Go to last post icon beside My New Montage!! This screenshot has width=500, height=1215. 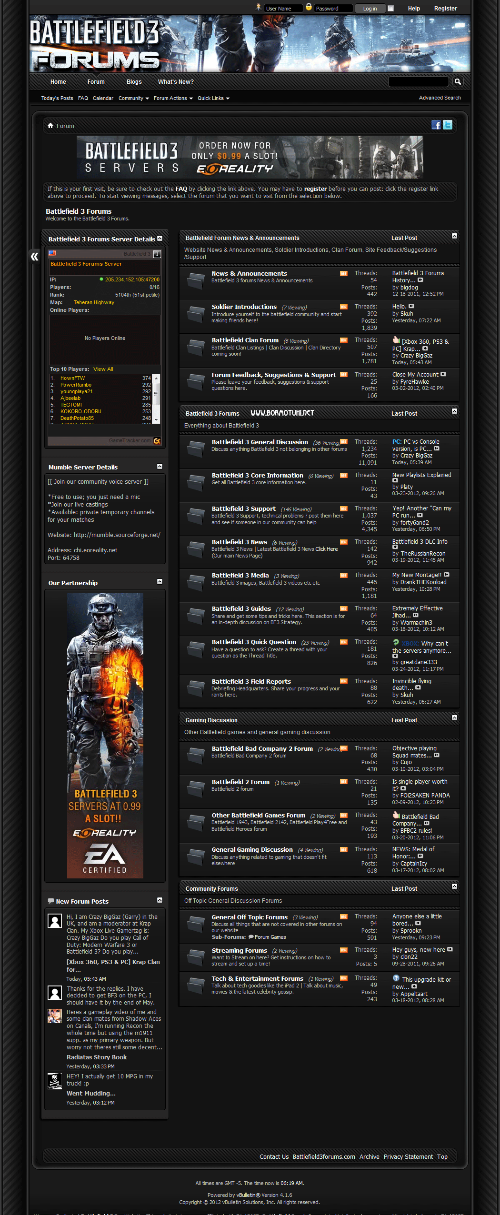click(447, 575)
